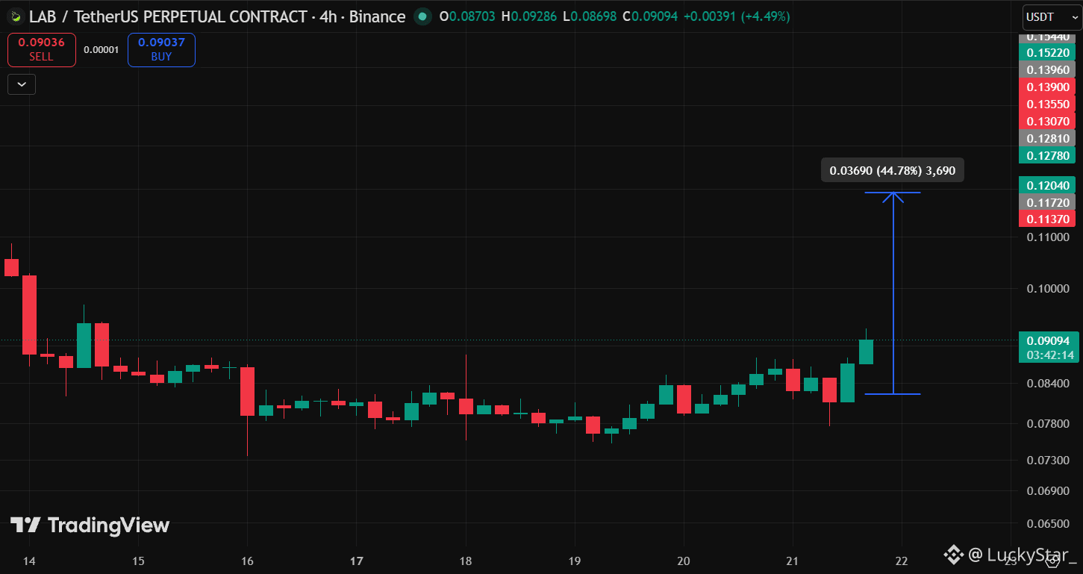Screen dimensions: 1083x574
Task: Click the measurement label 0.03690 (44.78%) 3,690
Action: click(893, 170)
